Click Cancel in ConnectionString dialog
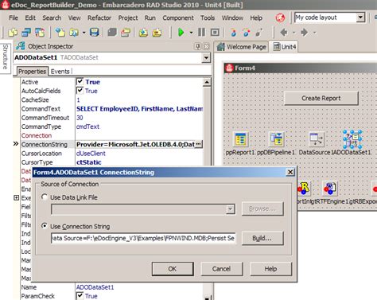The height and width of the screenshot is (300, 377). [x=222, y=269]
